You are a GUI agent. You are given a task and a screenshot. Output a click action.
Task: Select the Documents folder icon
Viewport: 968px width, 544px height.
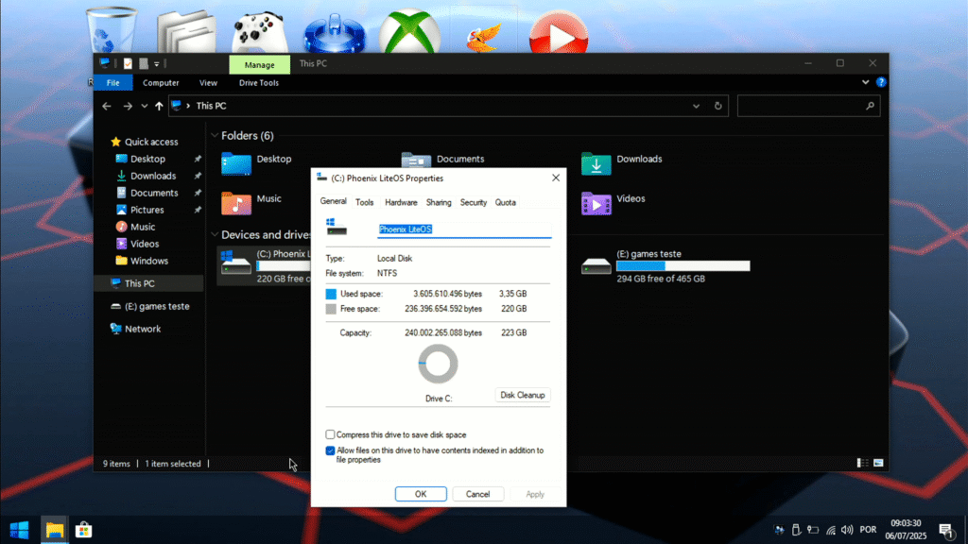tap(416, 160)
